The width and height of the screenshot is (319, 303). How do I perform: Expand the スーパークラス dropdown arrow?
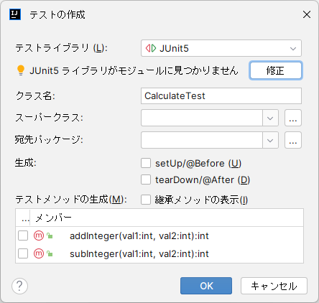tap(270, 118)
